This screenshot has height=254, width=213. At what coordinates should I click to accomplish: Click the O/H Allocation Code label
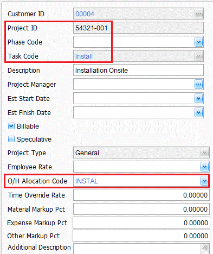[37, 181]
